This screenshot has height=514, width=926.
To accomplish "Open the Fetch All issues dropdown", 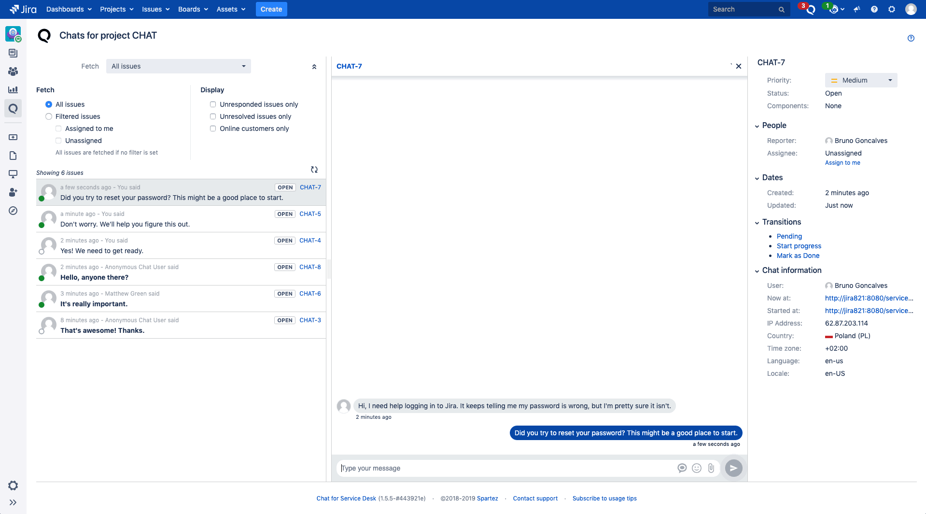I will 178,66.
